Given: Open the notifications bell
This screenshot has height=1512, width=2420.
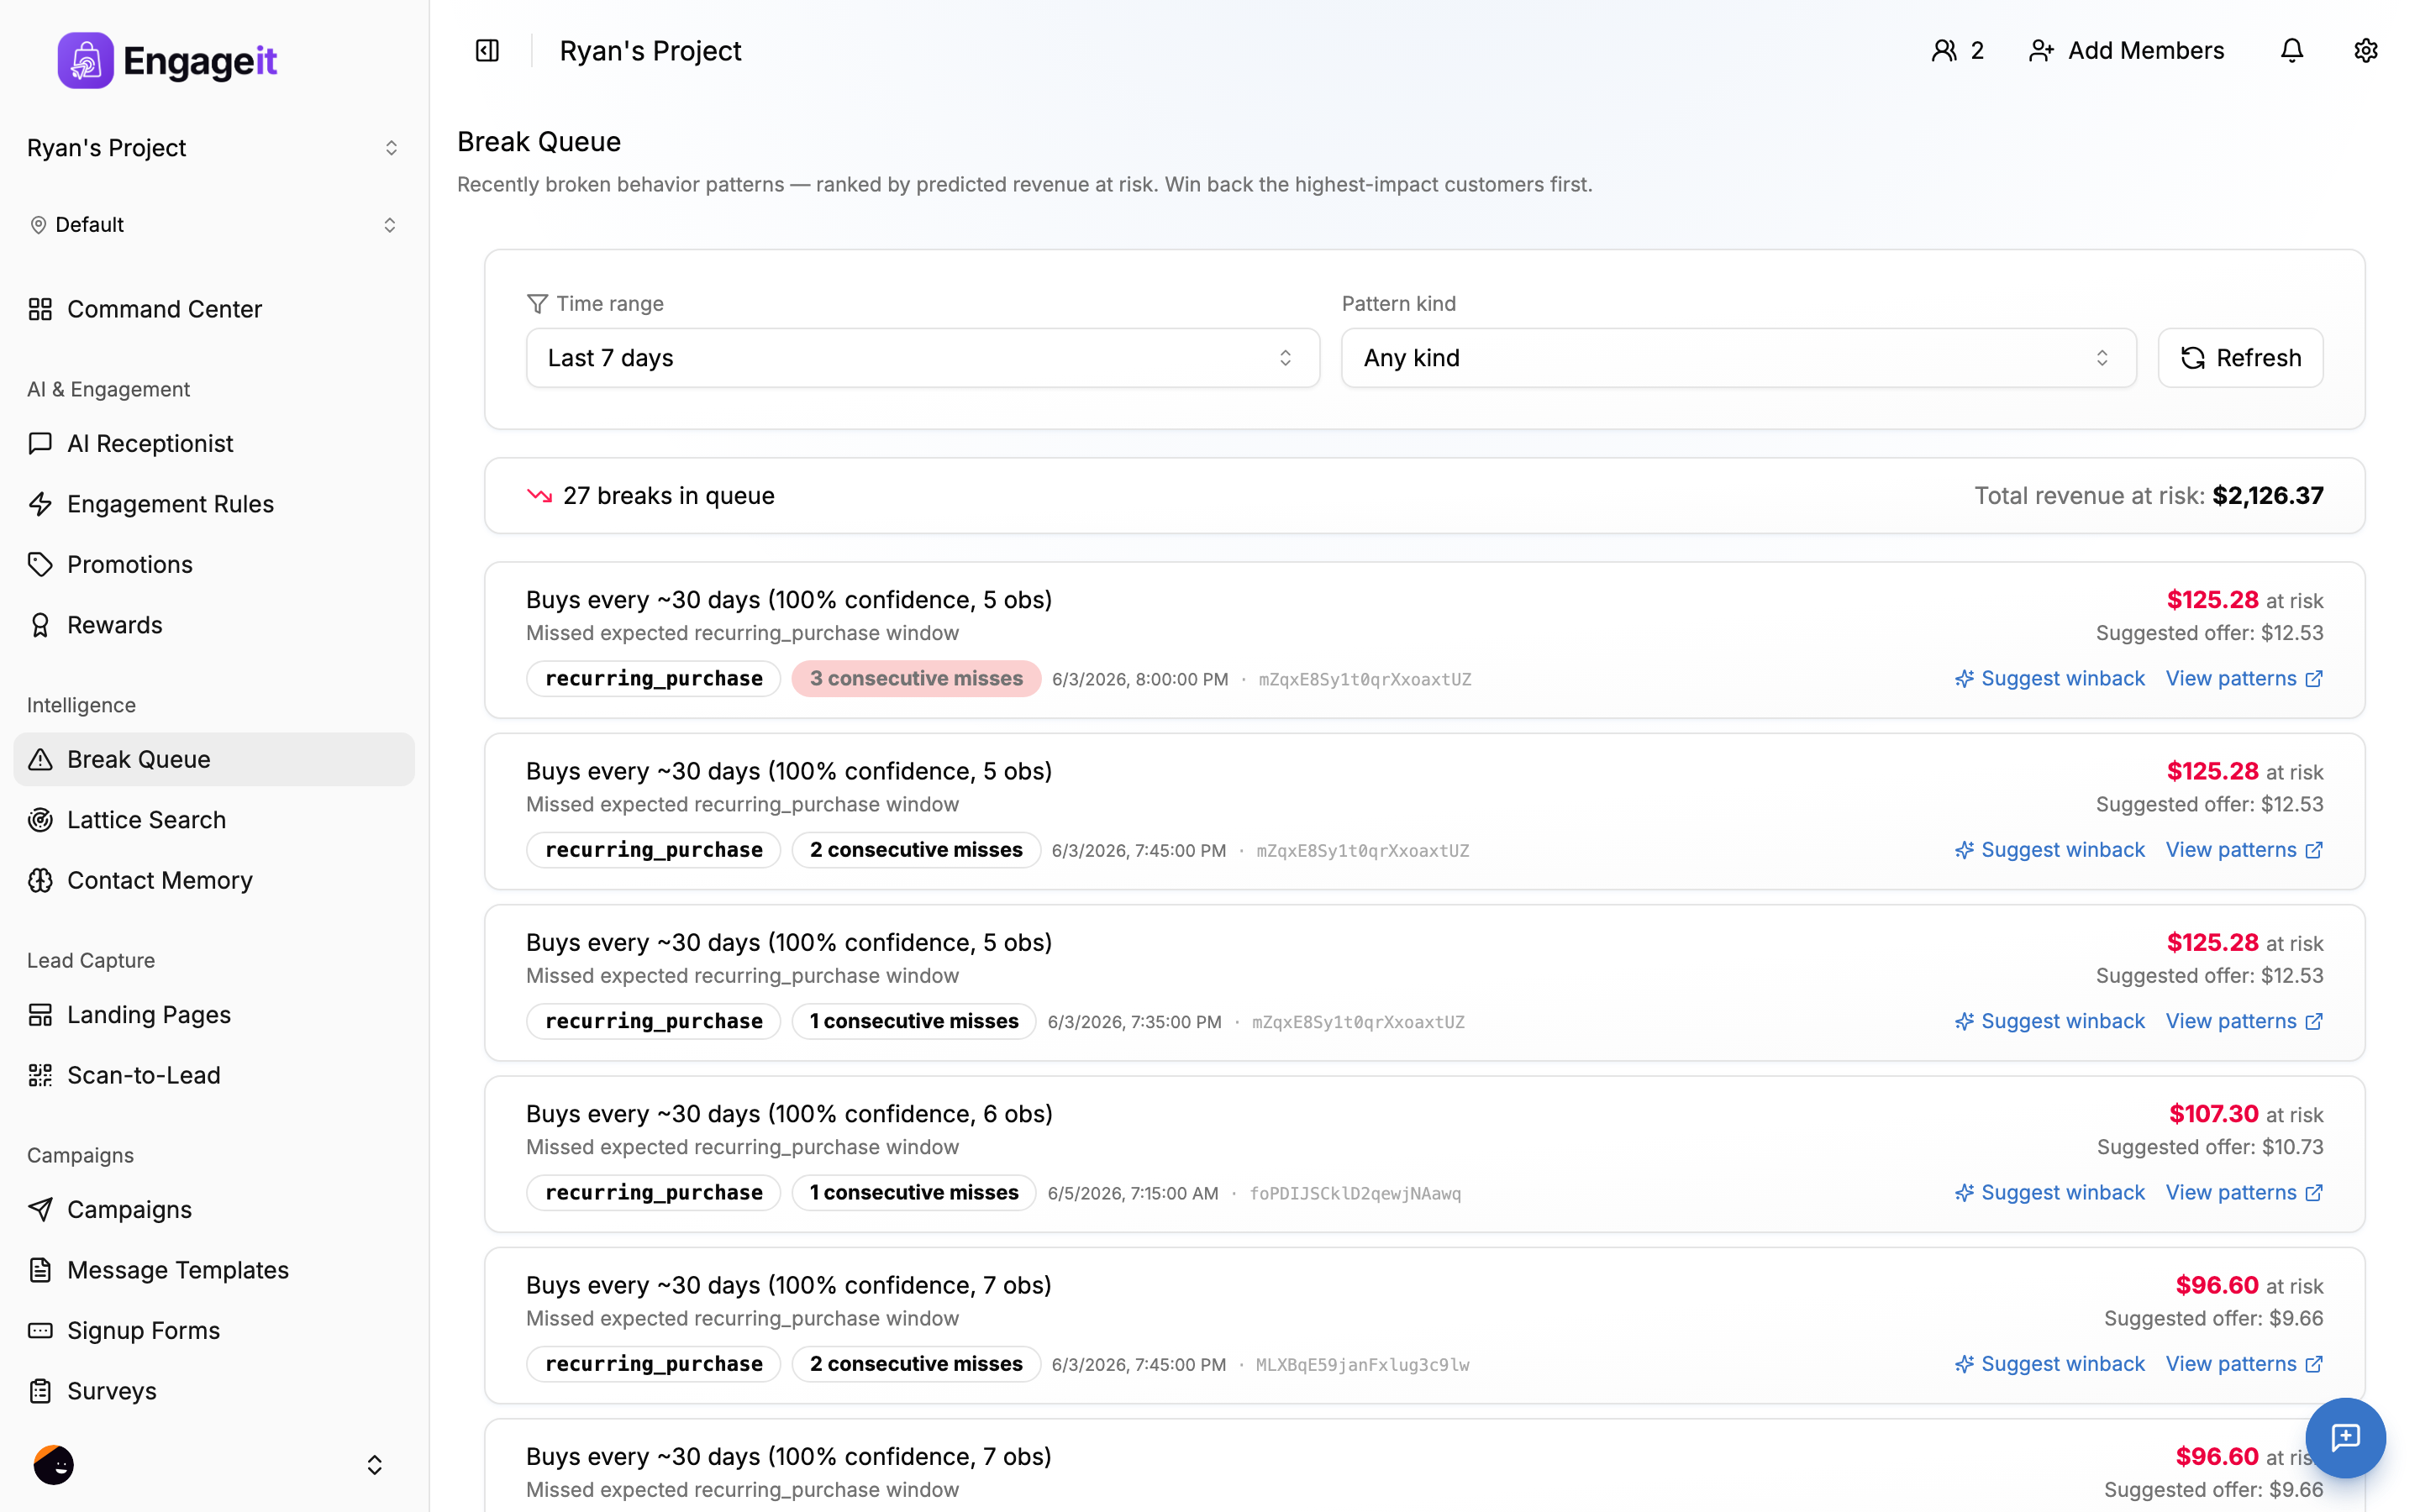Looking at the screenshot, I should point(2291,50).
